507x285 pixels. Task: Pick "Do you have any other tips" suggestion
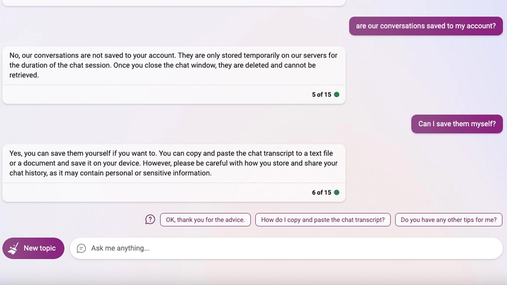click(448, 220)
